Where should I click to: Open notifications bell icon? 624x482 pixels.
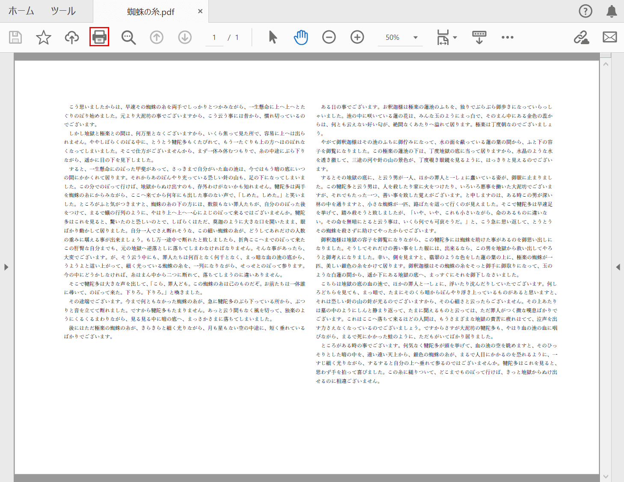click(612, 11)
